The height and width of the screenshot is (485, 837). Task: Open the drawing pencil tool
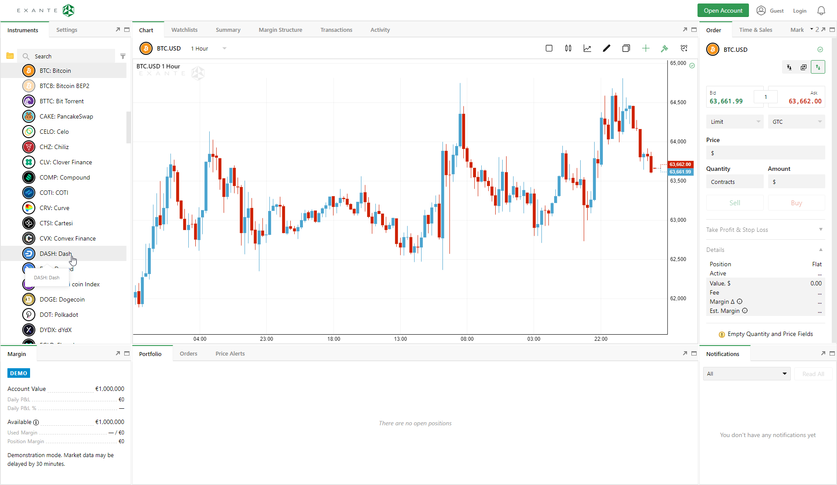[606, 48]
